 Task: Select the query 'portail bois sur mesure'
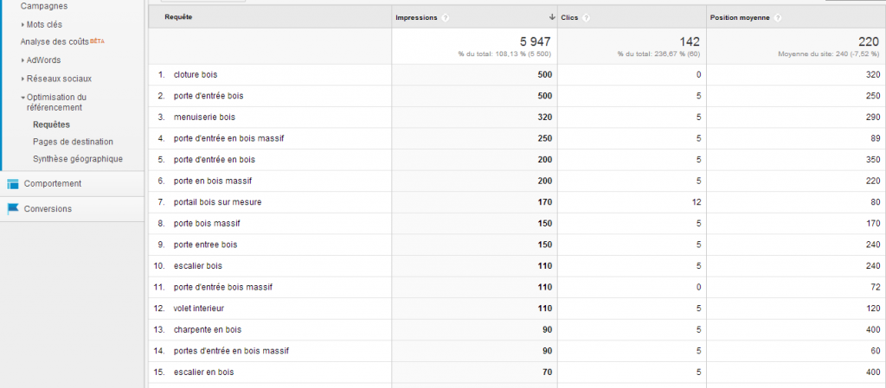tap(217, 202)
